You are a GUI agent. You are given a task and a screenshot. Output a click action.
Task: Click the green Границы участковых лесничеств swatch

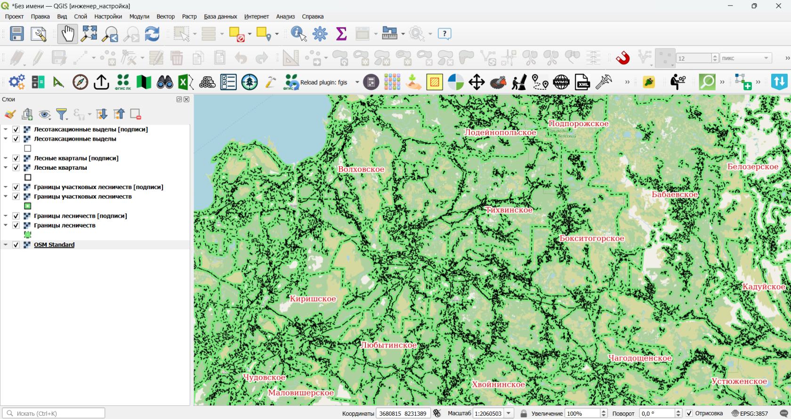pyautogui.click(x=28, y=206)
